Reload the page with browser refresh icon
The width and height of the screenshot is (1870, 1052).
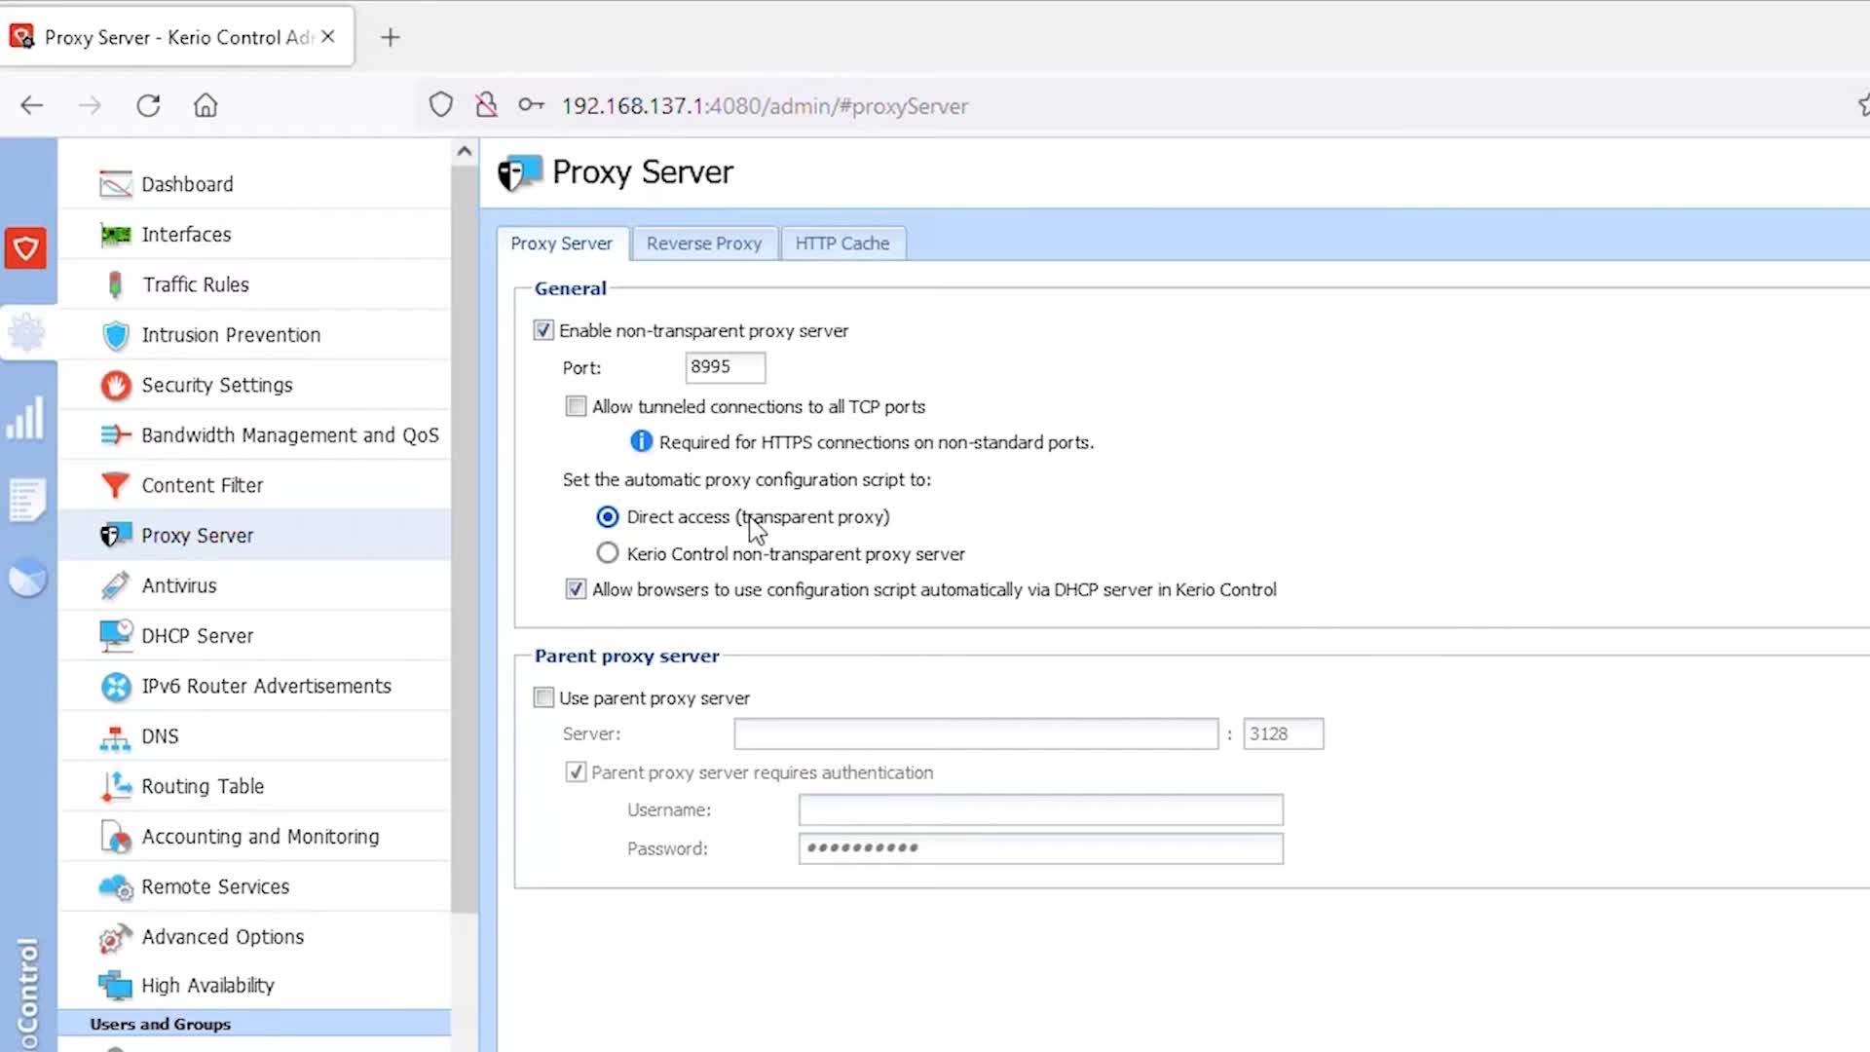pyautogui.click(x=148, y=105)
